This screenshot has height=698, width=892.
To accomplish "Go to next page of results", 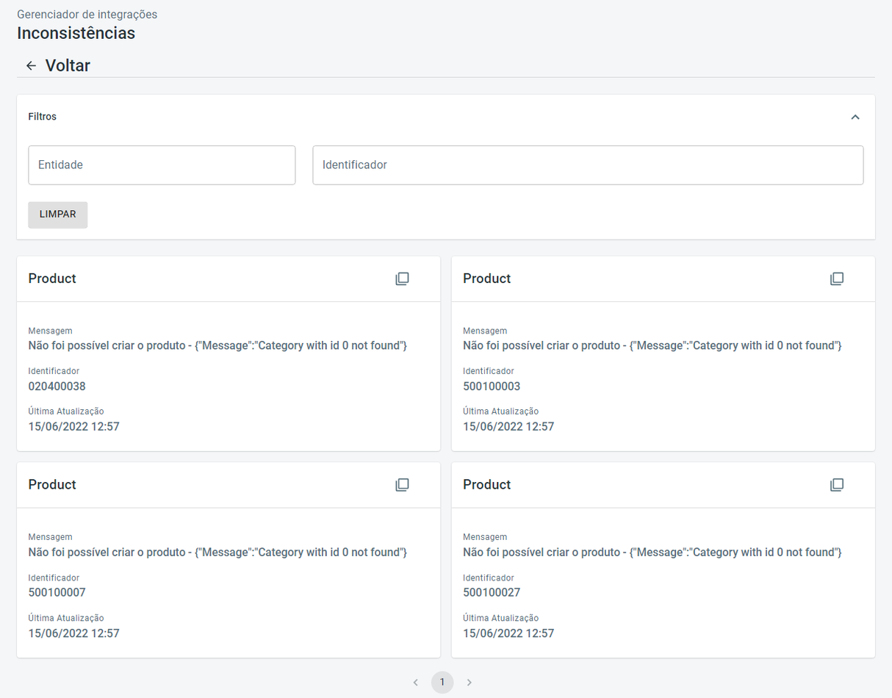I will [470, 683].
